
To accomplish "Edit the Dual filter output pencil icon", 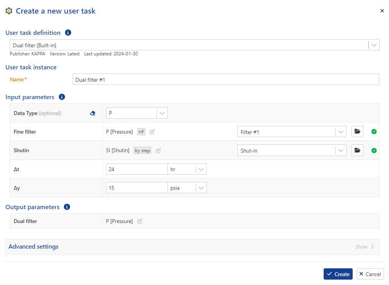I will (x=140, y=221).
